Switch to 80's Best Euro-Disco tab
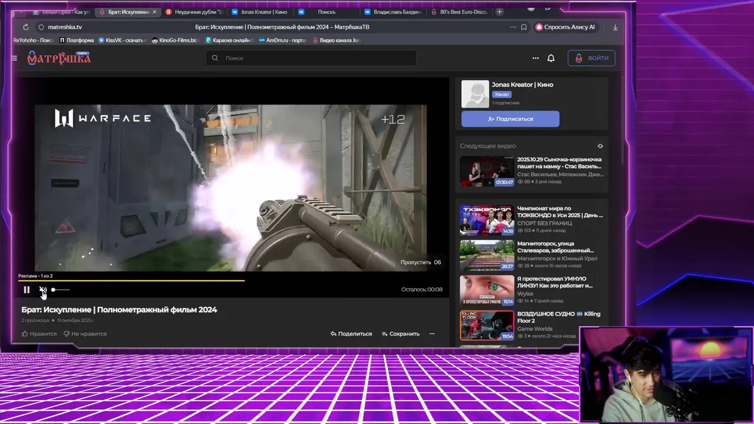 (x=459, y=12)
